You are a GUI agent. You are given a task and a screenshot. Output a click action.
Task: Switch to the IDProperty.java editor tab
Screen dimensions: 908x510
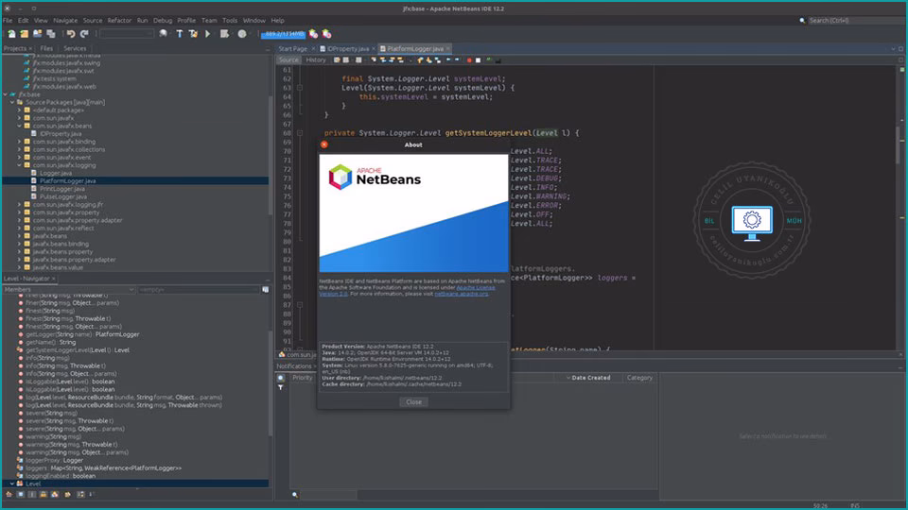point(348,48)
